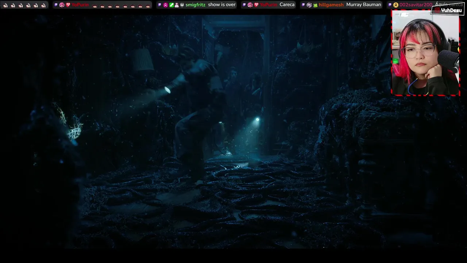Click the Instagram icon next to YuhDesu
The height and width of the screenshot is (263, 467).
click(x=437, y=10)
